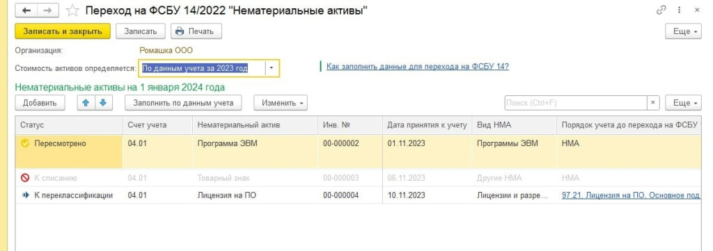Add to favorites with the star icon
Viewport: 713px width, 251px height.
pyautogui.click(x=72, y=11)
